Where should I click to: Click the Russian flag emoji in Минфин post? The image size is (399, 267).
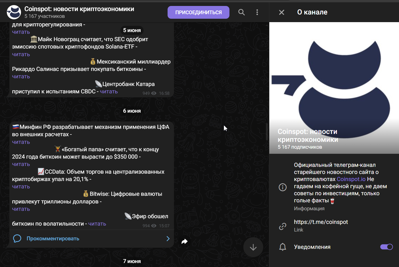click(16, 127)
